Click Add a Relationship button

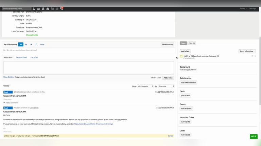pyautogui.click(x=188, y=82)
